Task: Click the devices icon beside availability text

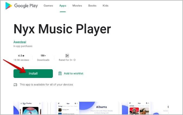Action: coord(15,84)
